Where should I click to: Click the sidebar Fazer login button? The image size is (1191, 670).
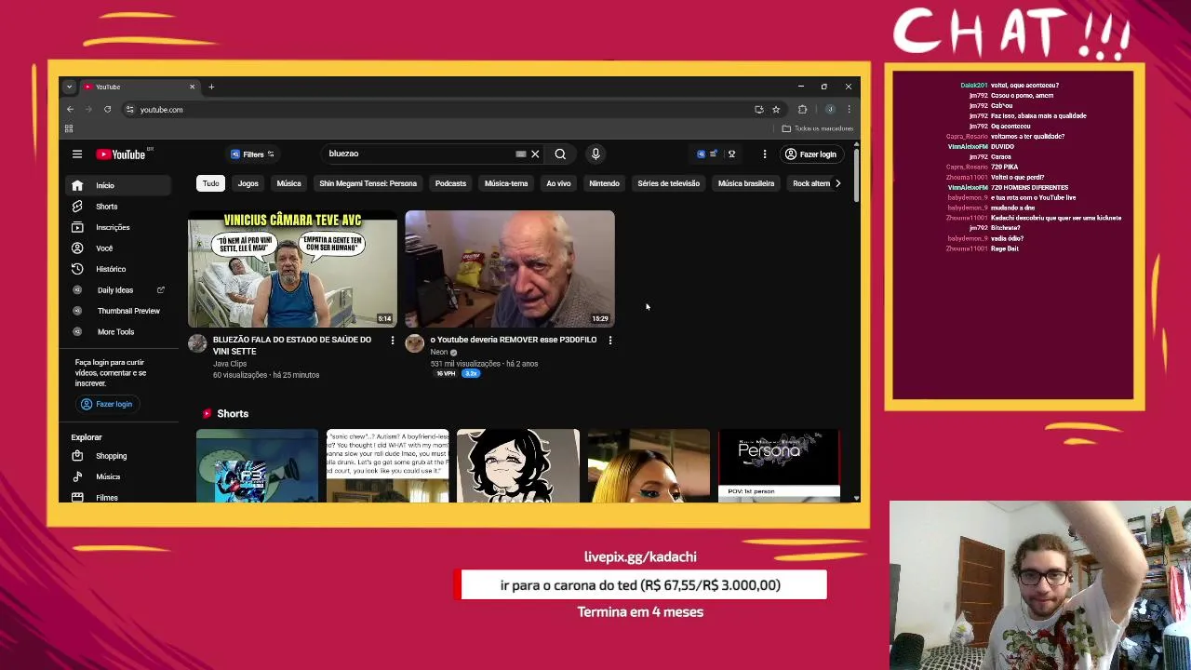(x=107, y=404)
